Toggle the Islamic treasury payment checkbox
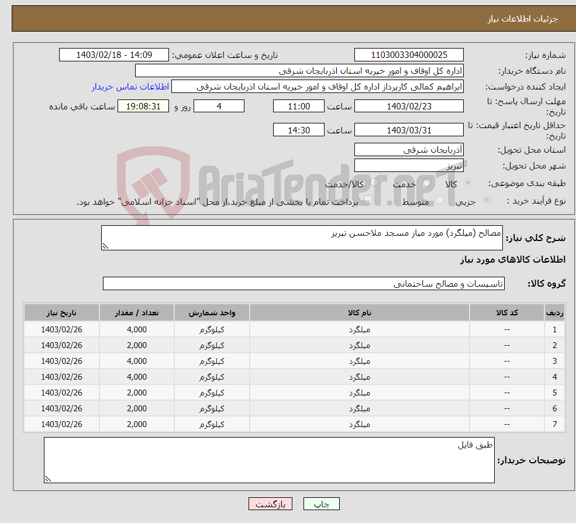This screenshot has height=523, width=576. click(368, 200)
